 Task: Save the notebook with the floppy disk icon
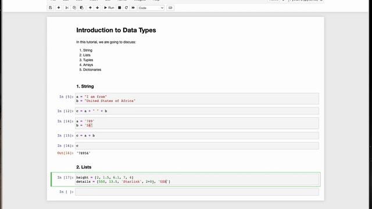pos(51,8)
